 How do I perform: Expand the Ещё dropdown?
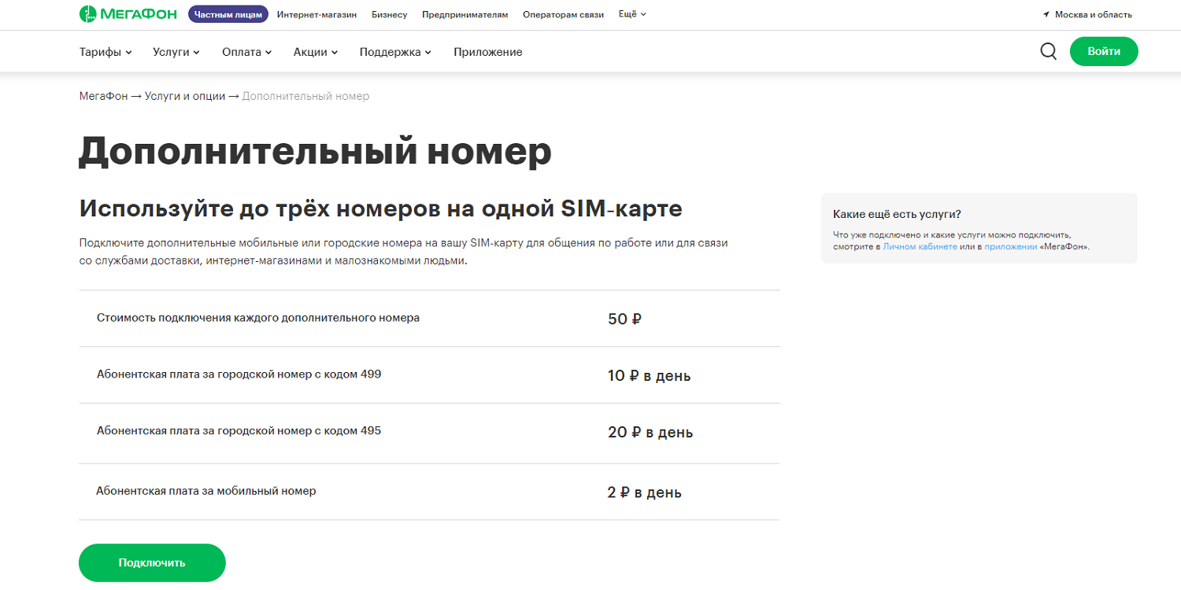(x=632, y=14)
